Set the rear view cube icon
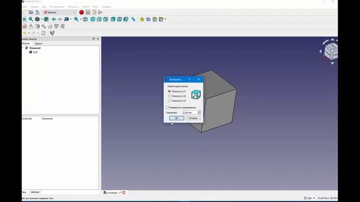360x202 pixels. (113, 19)
